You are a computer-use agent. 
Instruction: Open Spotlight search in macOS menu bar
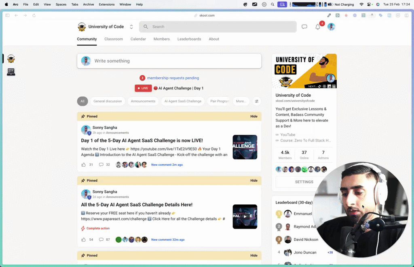pos(272,4)
